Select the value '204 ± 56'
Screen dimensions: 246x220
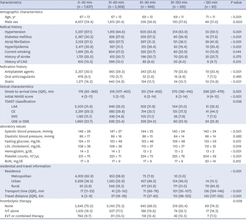210,156
